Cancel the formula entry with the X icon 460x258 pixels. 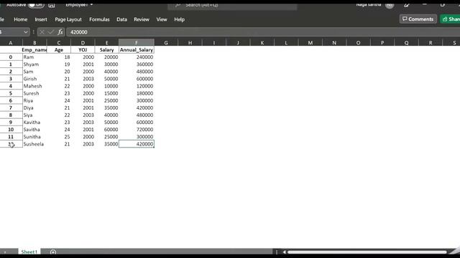[x=42, y=32]
